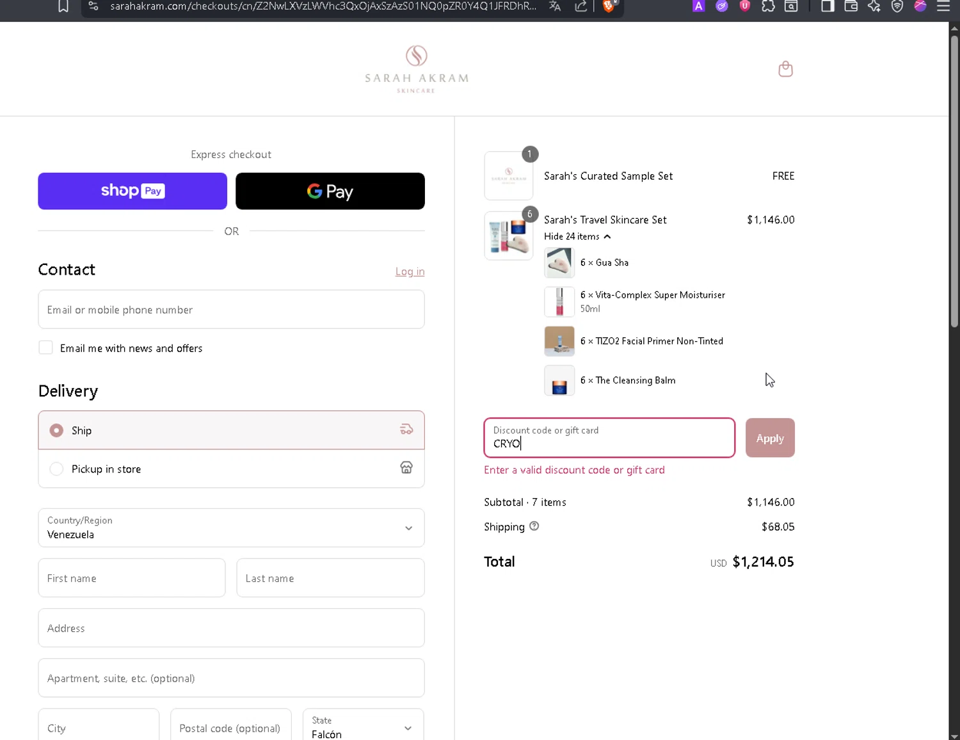Image resolution: width=960 pixels, height=740 pixels.
Task: Check 'Email me with news and offers'
Action: click(x=45, y=348)
